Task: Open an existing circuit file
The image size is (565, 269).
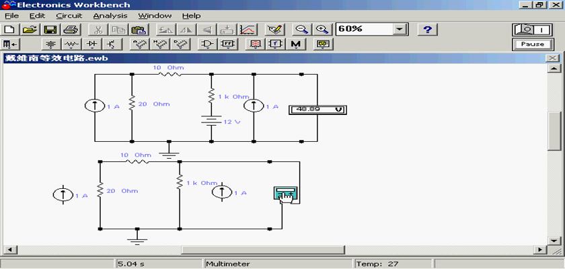Action: (31, 30)
